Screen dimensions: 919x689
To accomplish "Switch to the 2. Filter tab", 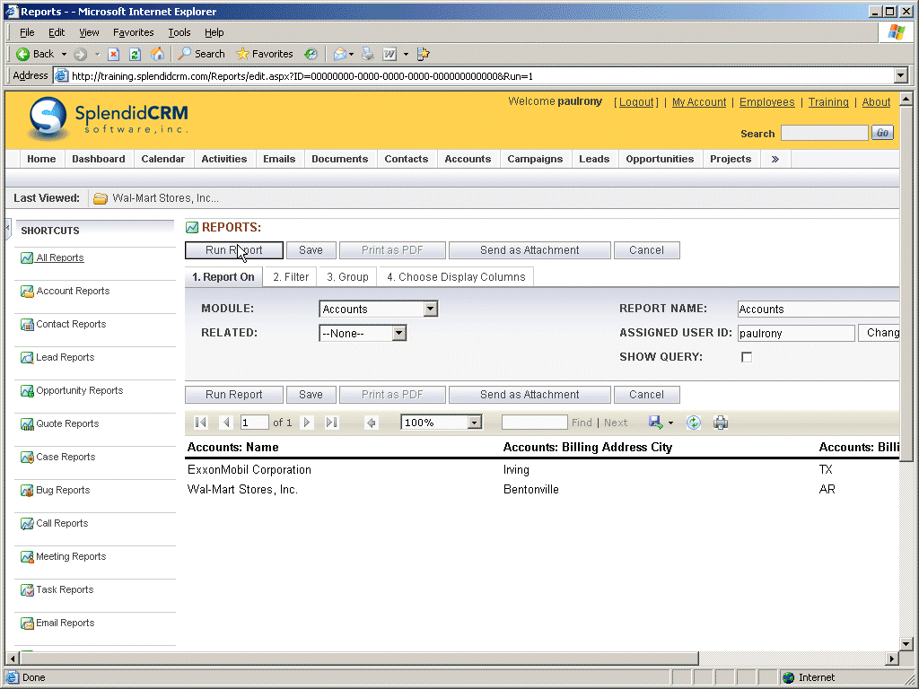I will click(x=291, y=277).
